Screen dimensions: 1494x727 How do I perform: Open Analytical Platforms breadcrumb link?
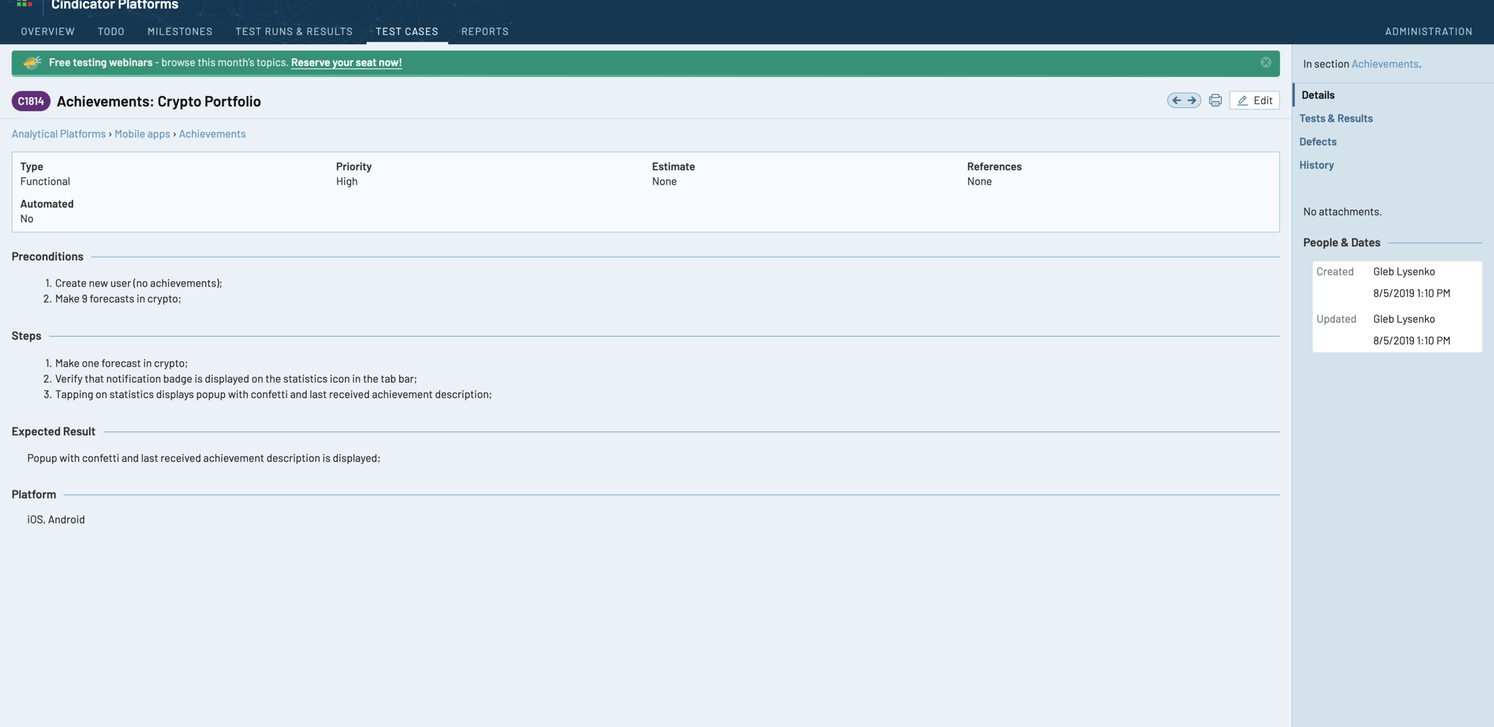pyautogui.click(x=59, y=134)
